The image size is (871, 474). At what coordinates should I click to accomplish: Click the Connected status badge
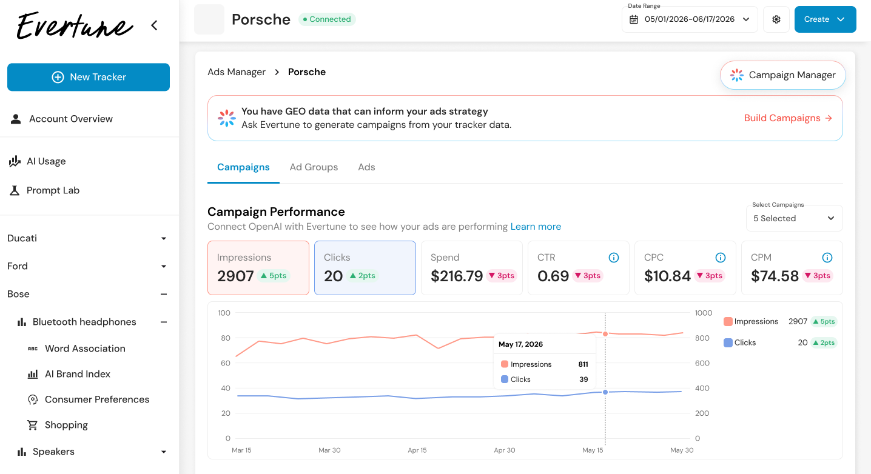click(x=327, y=19)
